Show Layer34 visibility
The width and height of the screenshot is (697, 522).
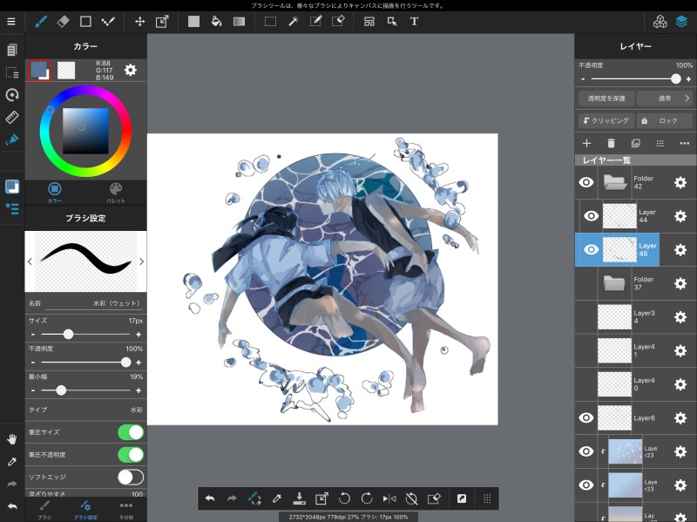coord(586,317)
